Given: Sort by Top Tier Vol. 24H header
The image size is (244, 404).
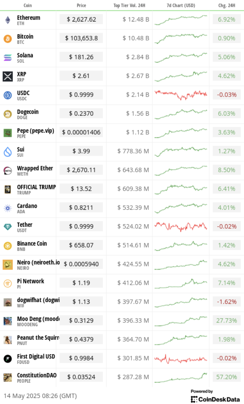Looking at the screenshot, I should (x=129, y=5).
